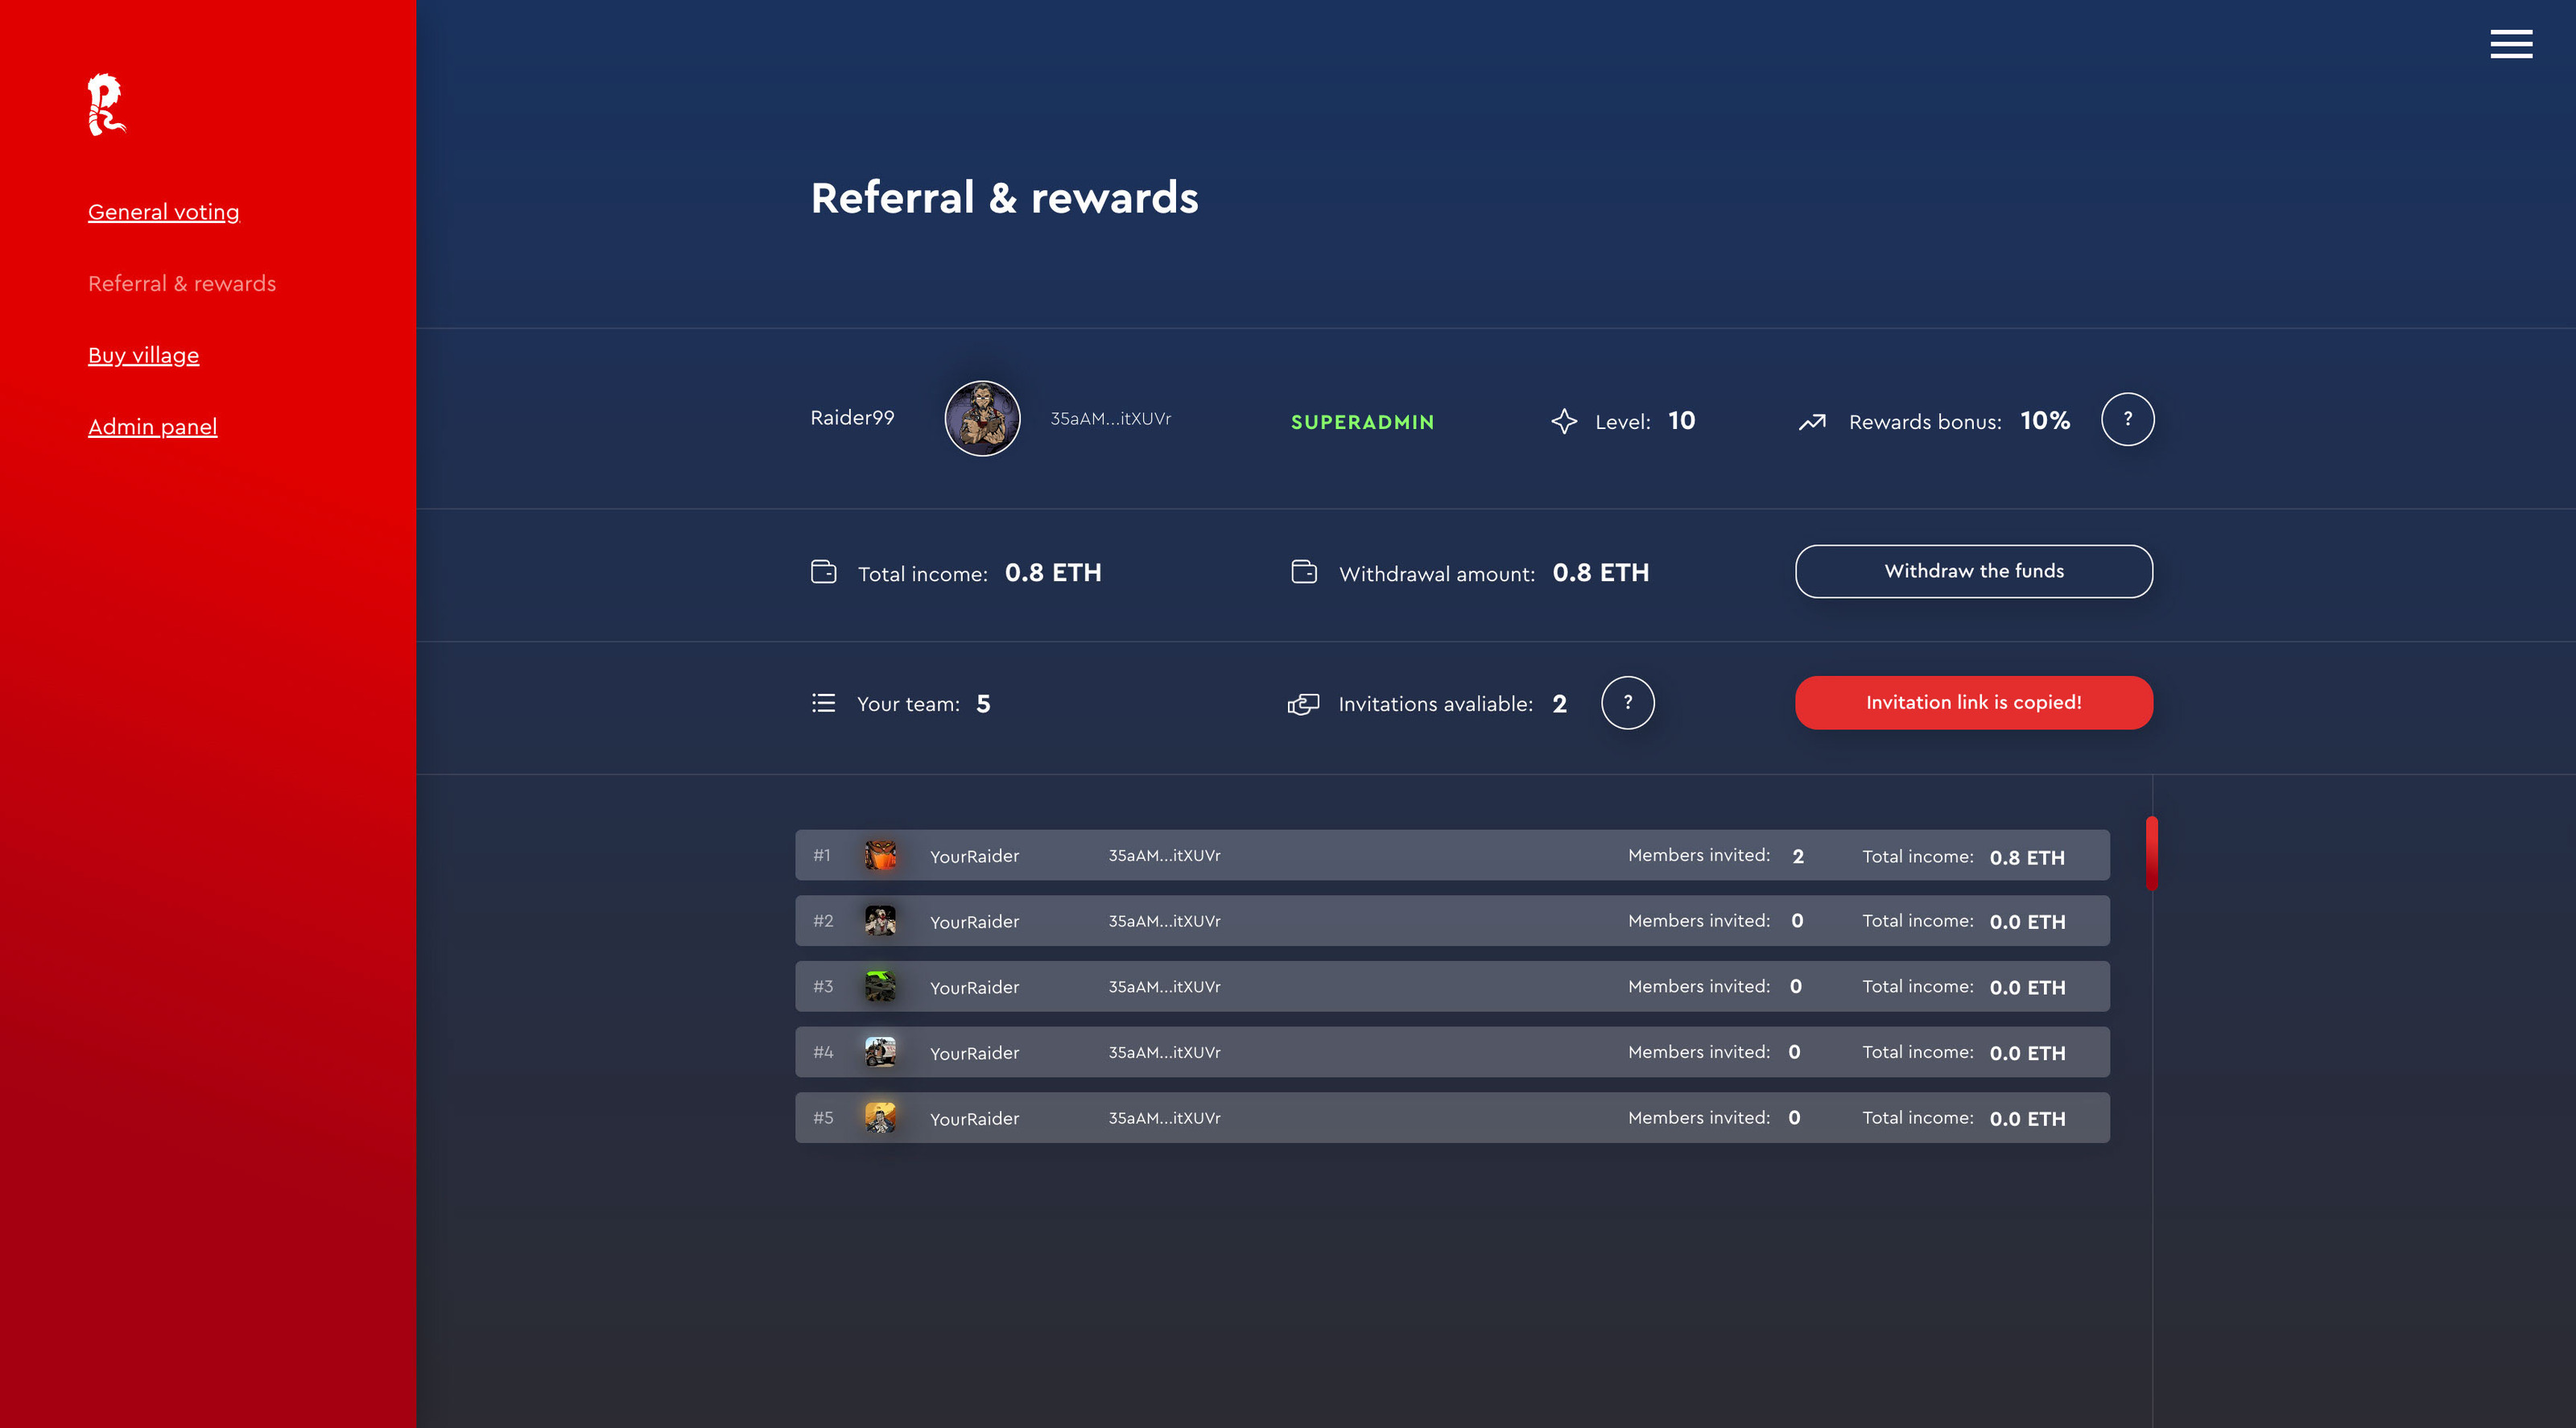
Task: Click the Invitations available help question icon
Action: click(1627, 703)
